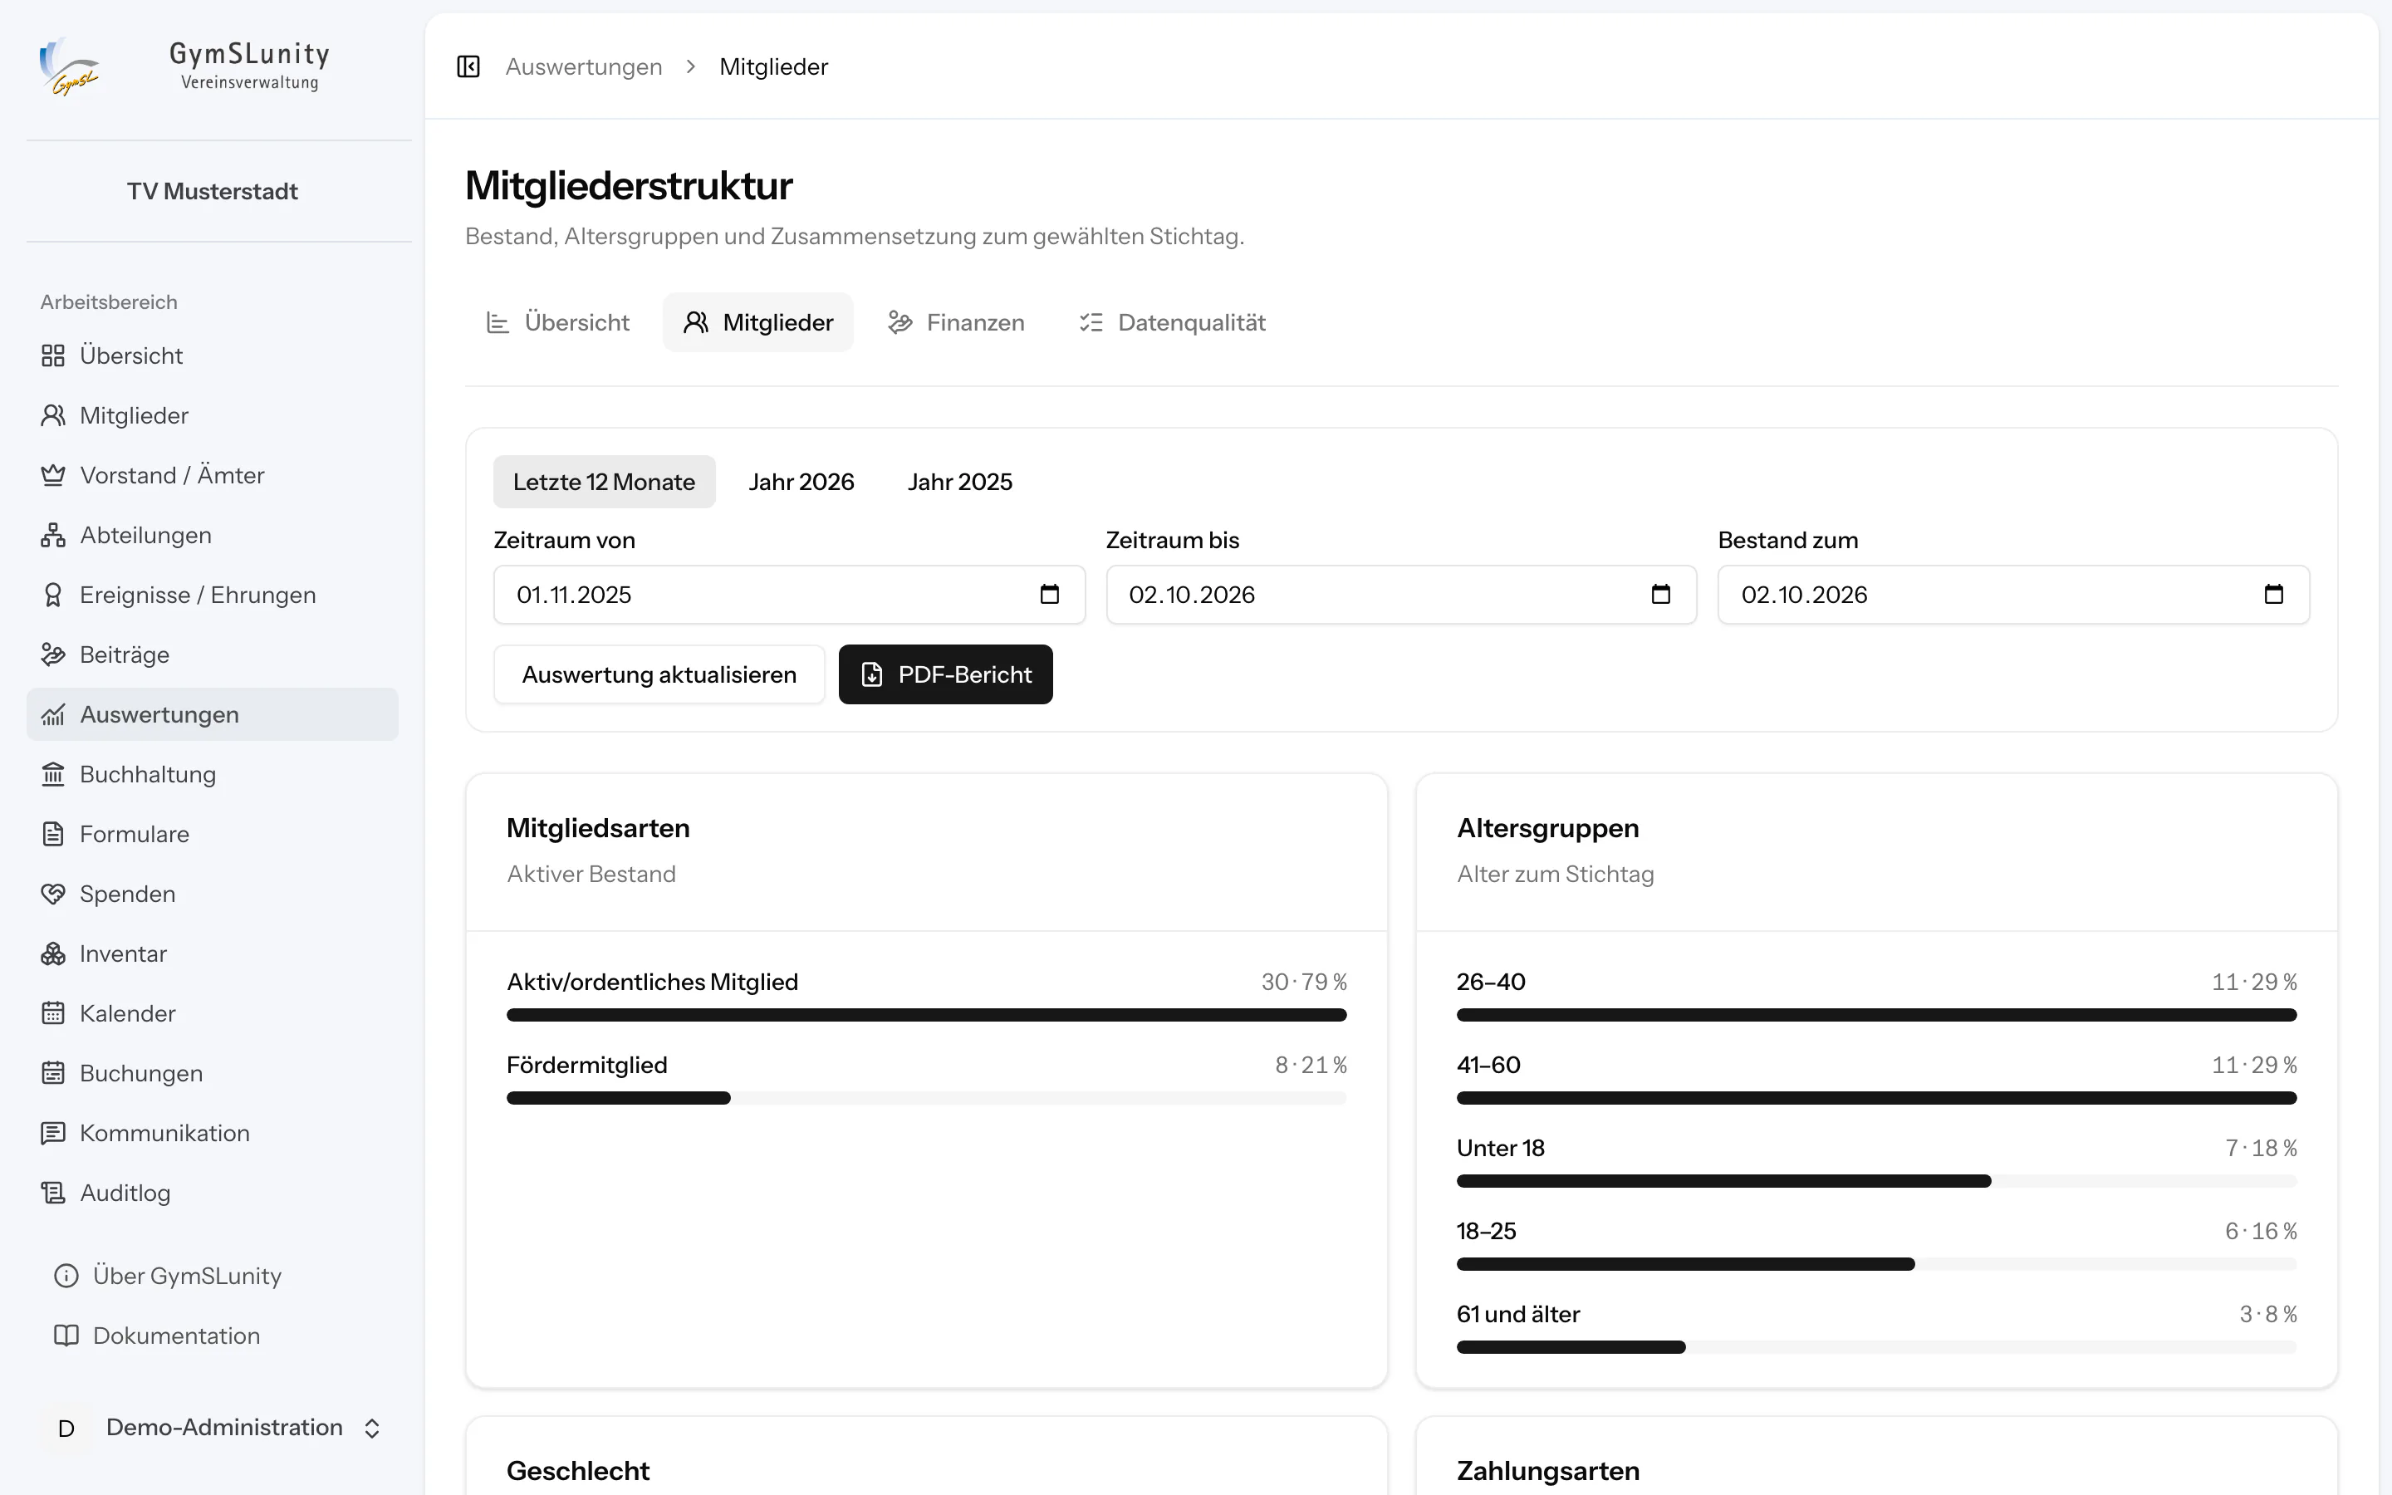Open date picker for Zeitraum bis
2392x1495 pixels.
click(x=1660, y=594)
